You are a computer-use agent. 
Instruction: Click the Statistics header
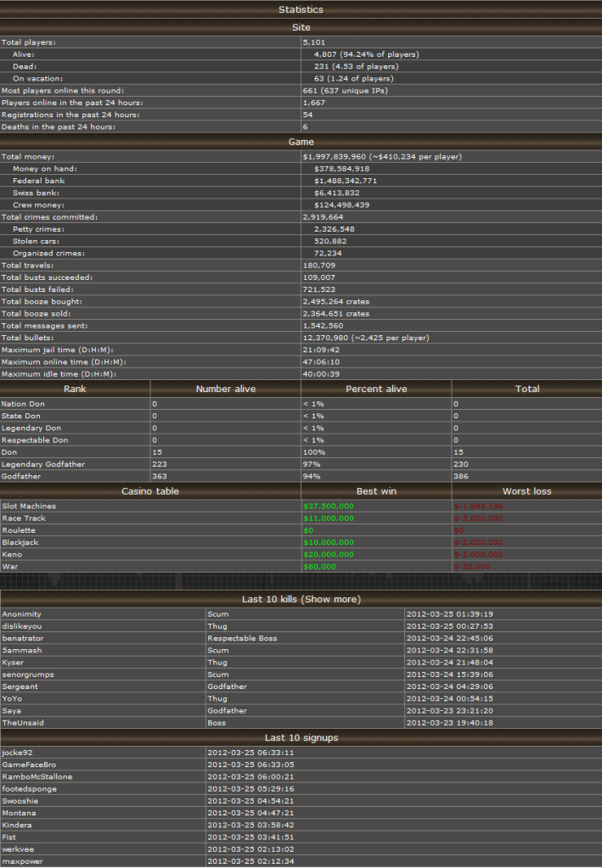[x=301, y=9]
